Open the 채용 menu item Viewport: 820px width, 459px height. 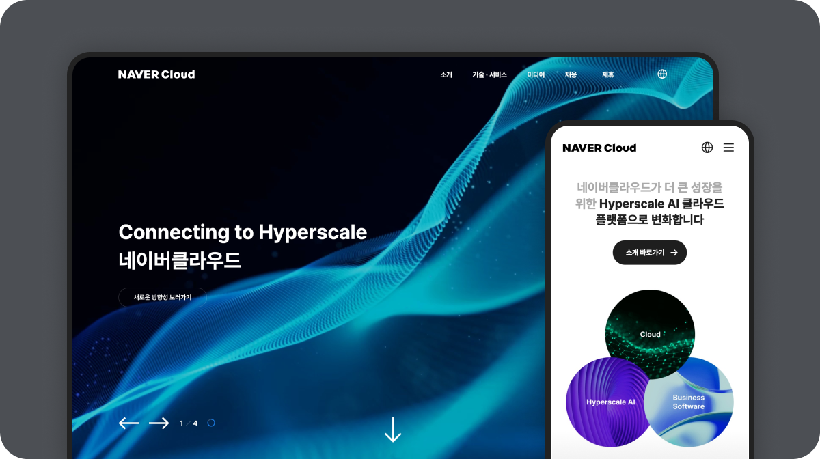tap(571, 74)
